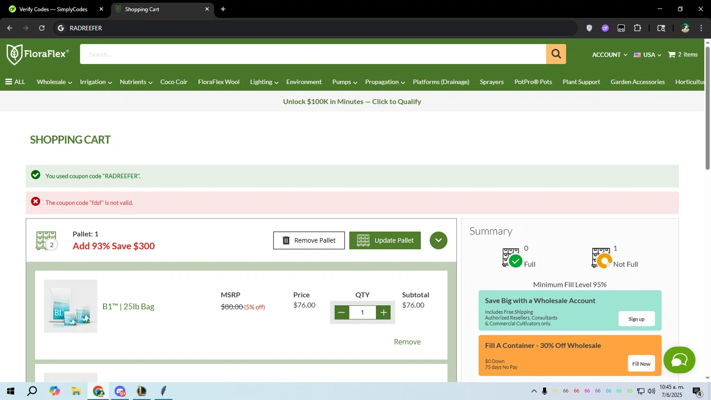This screenshot has height=400, width=711.
Task: Remove the B1 25lb Bag item
Action: point(407,342)
